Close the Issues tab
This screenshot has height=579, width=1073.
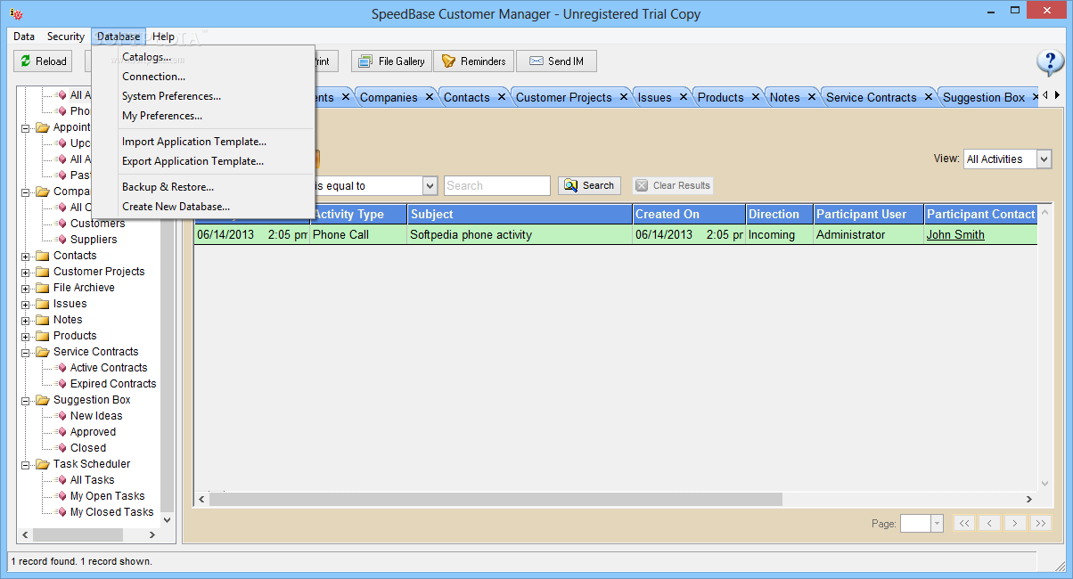coord(684,96)
